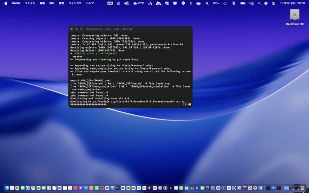Open the Music app in the Dock
The height and width of the screenshot is (193, 309).
[x=75, y=188]
